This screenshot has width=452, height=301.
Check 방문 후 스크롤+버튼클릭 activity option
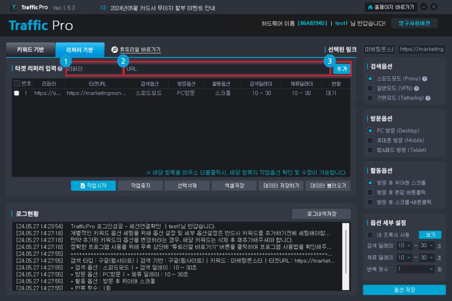click(370, 202)
